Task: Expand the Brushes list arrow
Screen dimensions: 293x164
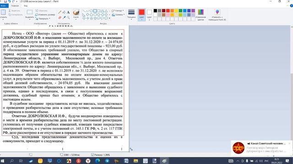Action: [x=76, y=19]
